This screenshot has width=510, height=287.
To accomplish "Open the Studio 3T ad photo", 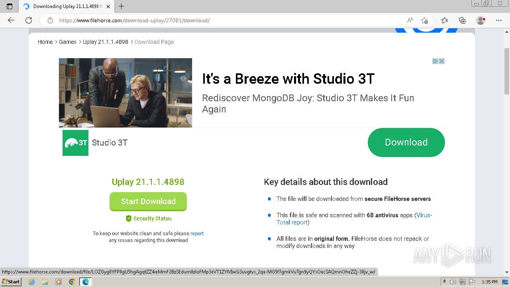I will (126, 93).
